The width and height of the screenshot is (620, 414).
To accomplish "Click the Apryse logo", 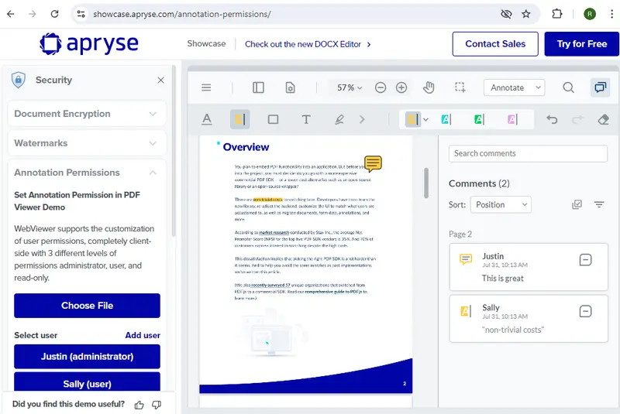I will tap(89, 43).
